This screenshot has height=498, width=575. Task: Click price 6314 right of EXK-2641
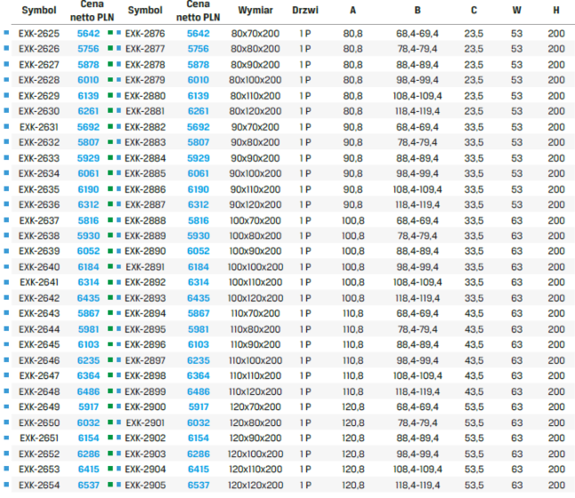coord(88,282)
